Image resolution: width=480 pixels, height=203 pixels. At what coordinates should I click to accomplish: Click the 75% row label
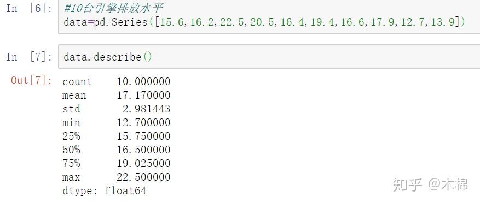point(71,163)
